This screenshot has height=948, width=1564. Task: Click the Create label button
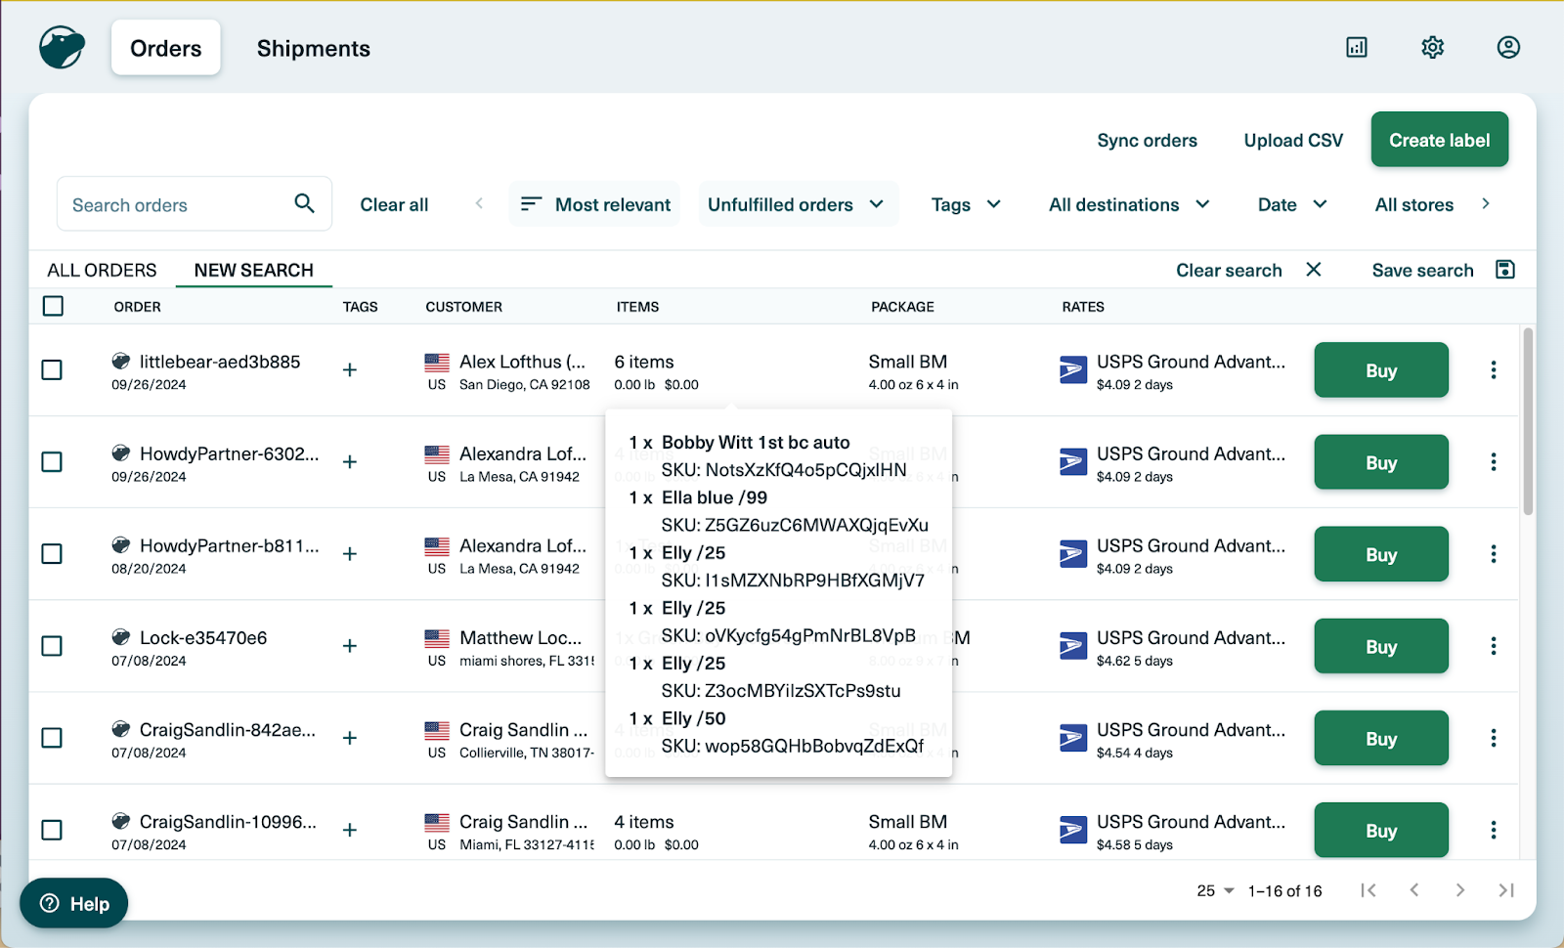[1439, 140]
